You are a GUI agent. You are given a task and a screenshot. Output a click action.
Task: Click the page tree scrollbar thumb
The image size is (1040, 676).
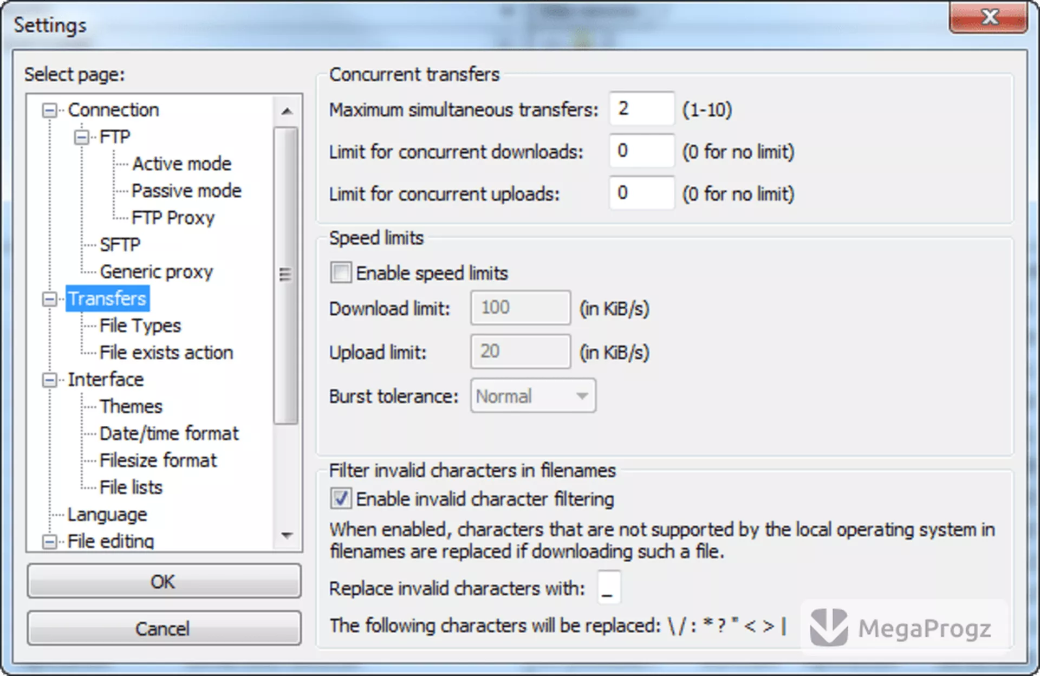point(286,275)
